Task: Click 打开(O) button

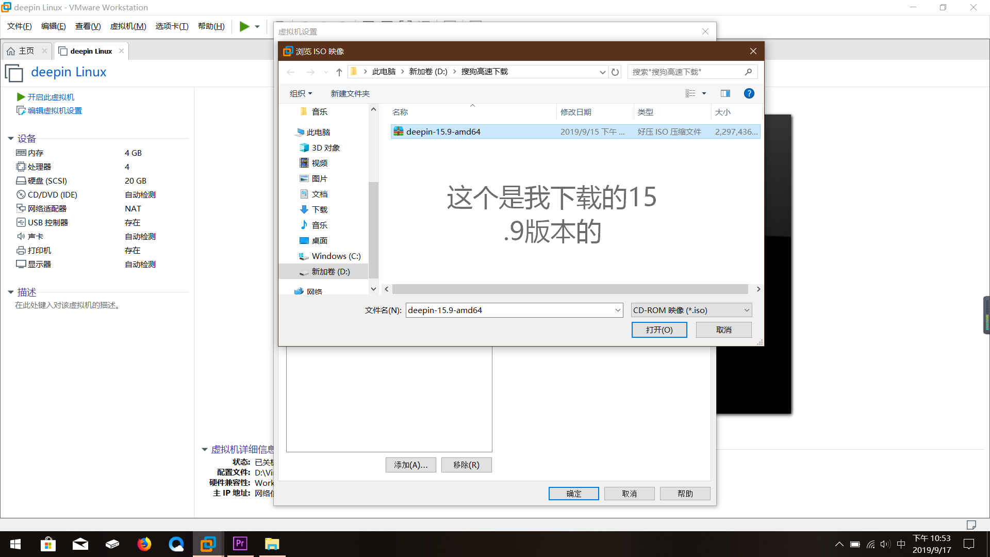Action: click(x=659, y=330)
